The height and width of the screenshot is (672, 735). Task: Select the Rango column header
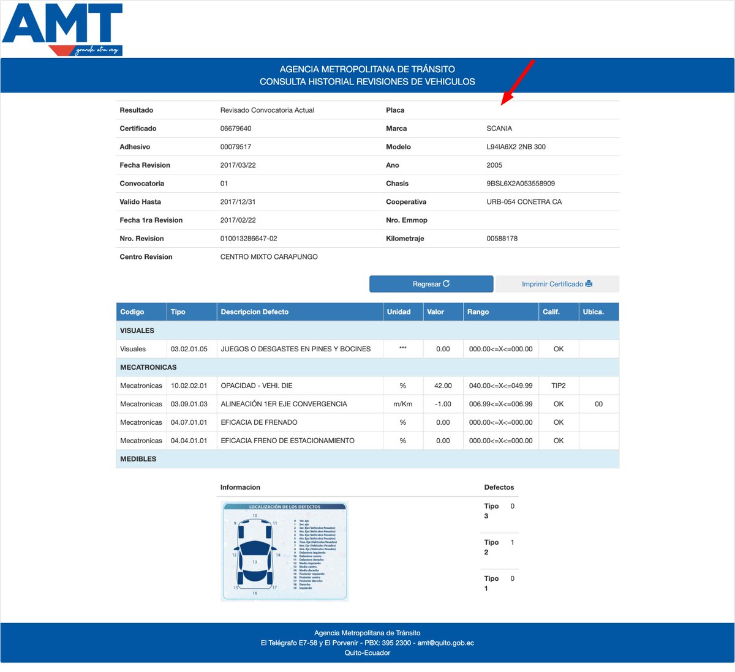point(501,312)
